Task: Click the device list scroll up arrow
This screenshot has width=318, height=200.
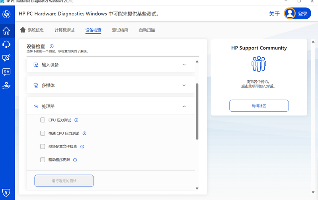Action: click(197, 62)
